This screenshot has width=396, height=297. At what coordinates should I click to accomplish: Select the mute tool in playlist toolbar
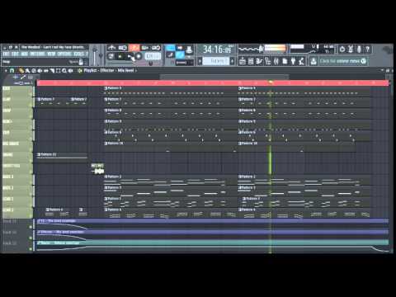point(40,70)
